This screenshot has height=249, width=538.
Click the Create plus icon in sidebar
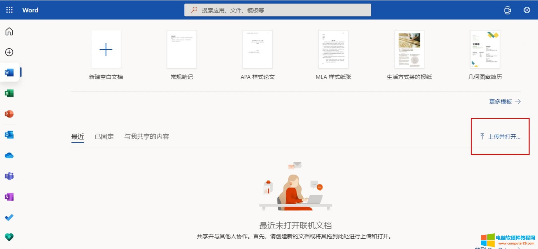9,52
